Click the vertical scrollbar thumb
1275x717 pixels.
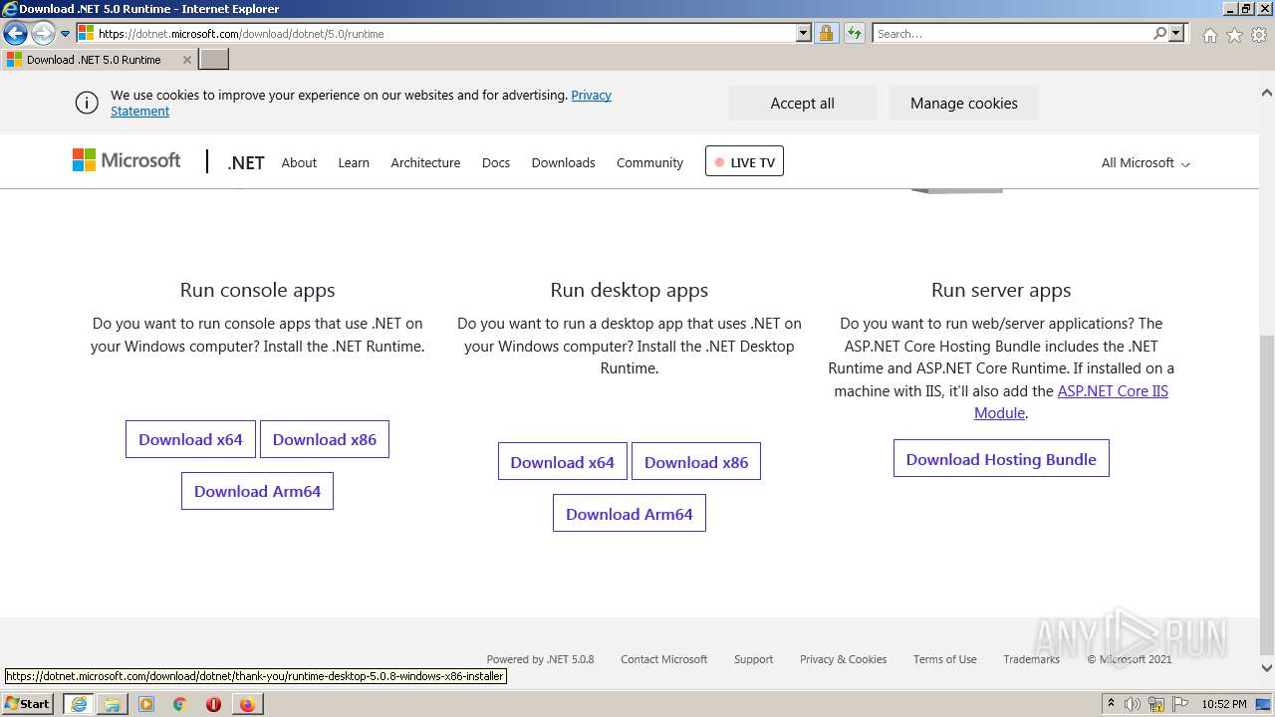1267,494
